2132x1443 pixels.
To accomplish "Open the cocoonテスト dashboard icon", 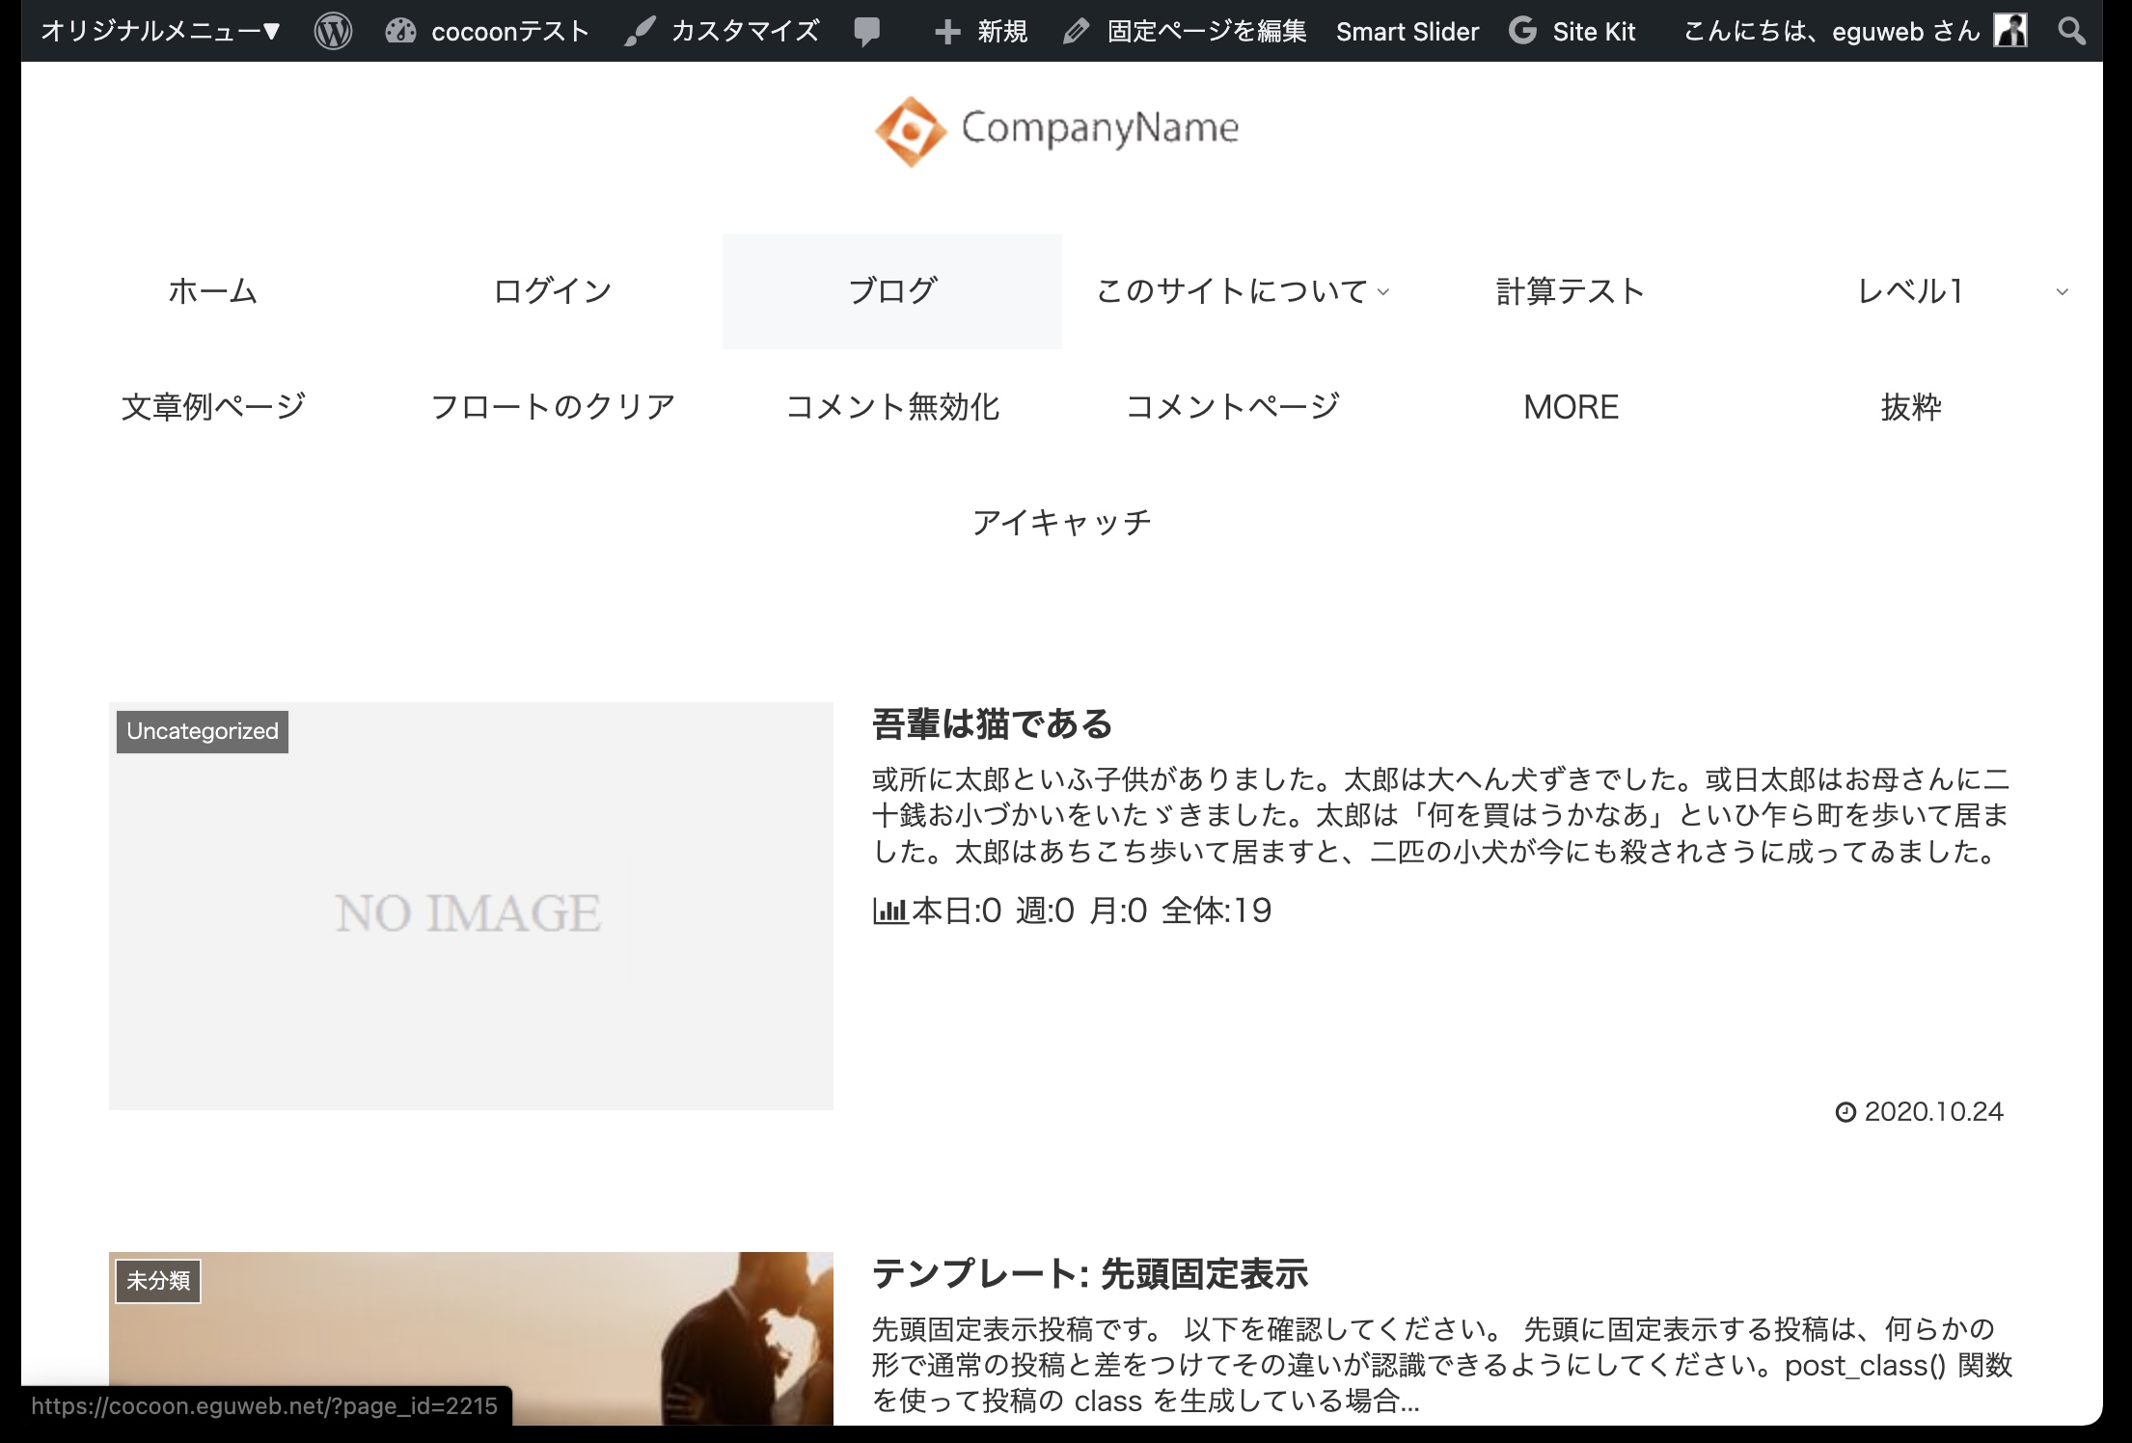I will point(399,32).
